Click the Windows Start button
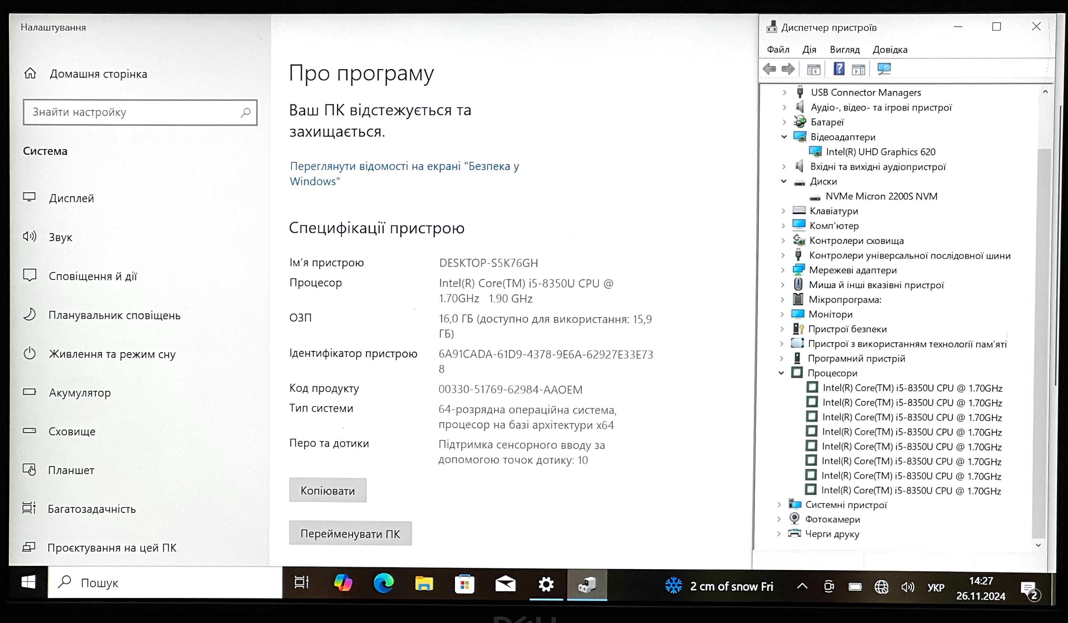 [x=28, y=582]
